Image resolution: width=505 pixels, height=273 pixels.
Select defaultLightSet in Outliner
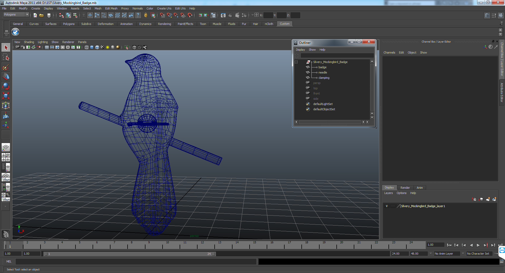click(x=323, y=104)
